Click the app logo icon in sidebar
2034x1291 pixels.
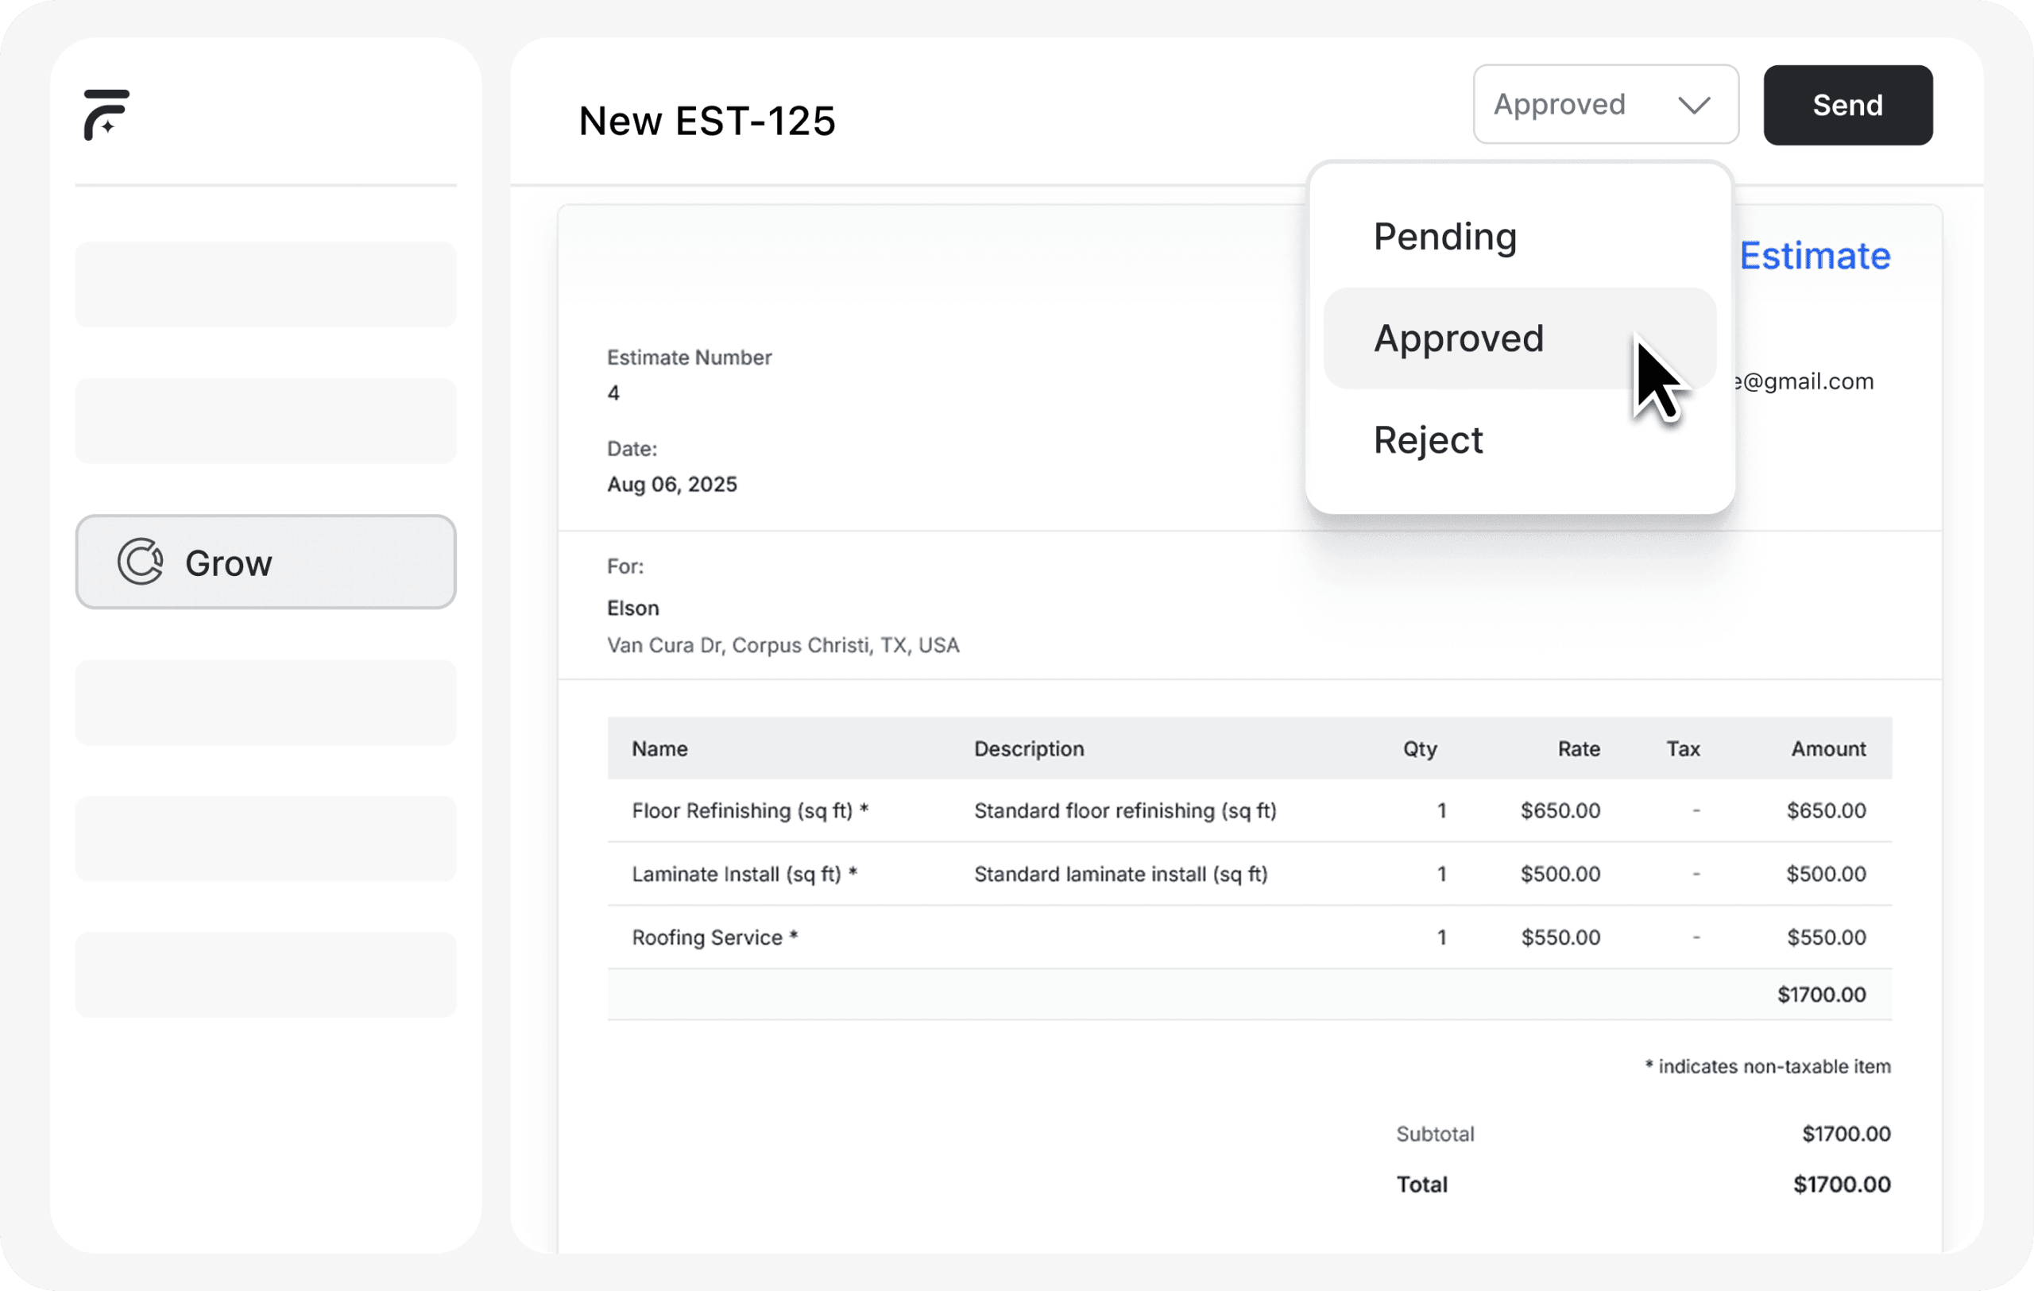coord(106,114)
